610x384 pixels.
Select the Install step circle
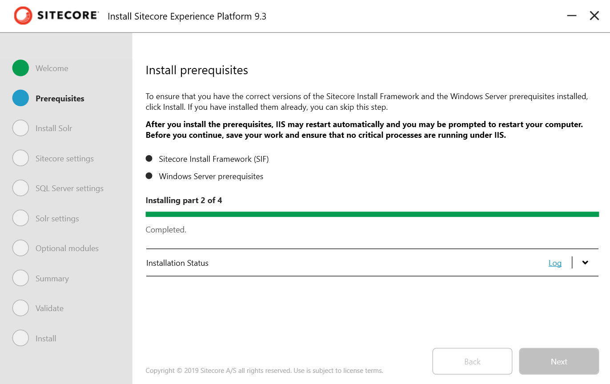[20, 338]
